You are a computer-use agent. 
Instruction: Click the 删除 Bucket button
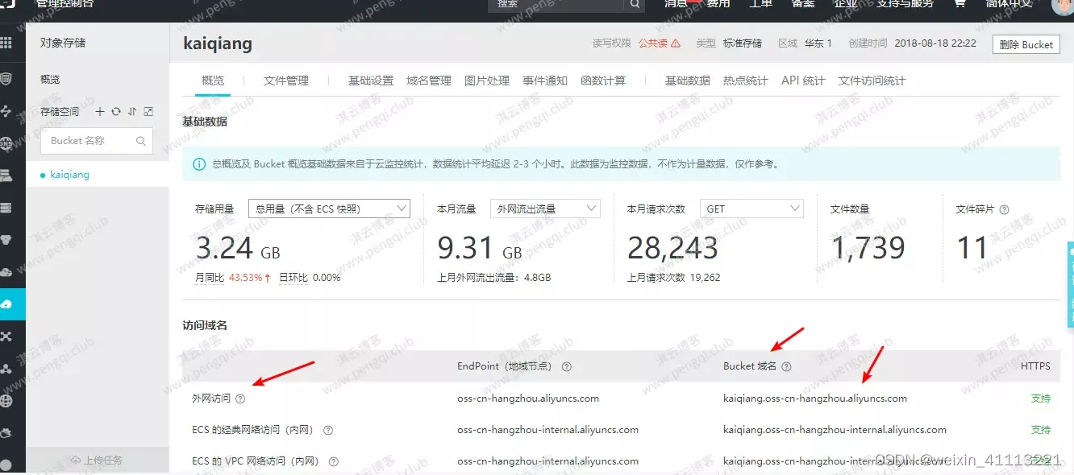pos(1026,44)
